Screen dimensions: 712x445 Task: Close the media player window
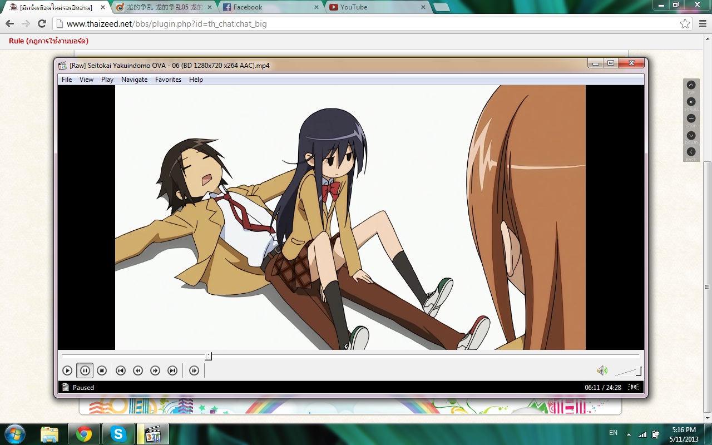[631, 63]
